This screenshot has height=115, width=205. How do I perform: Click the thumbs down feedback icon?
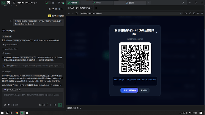(x=53, y=9)
